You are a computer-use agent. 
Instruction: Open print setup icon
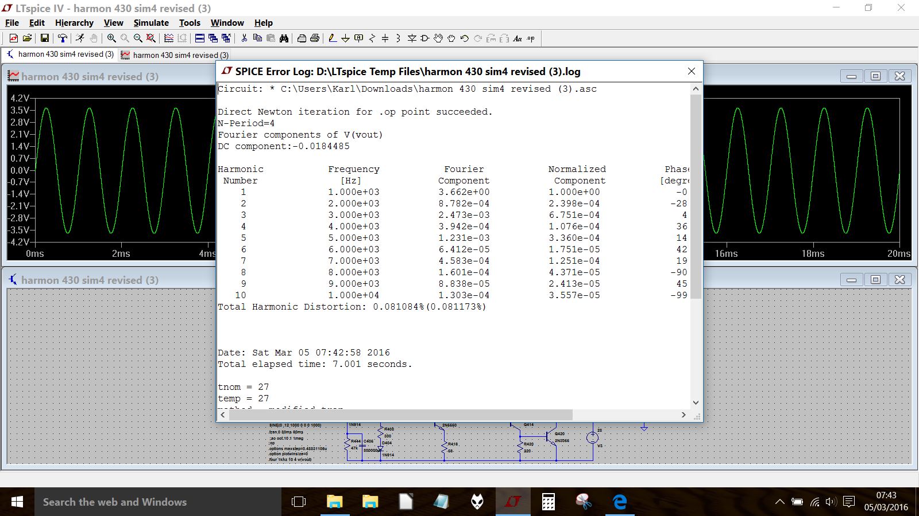point(302,38)
